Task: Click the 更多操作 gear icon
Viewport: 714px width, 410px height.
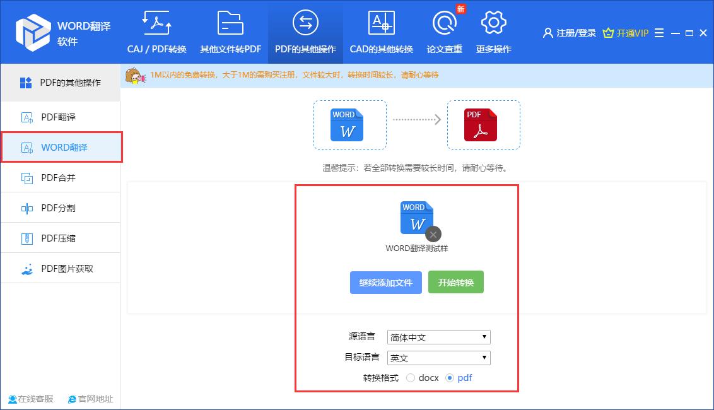Action: pos(493,23)
